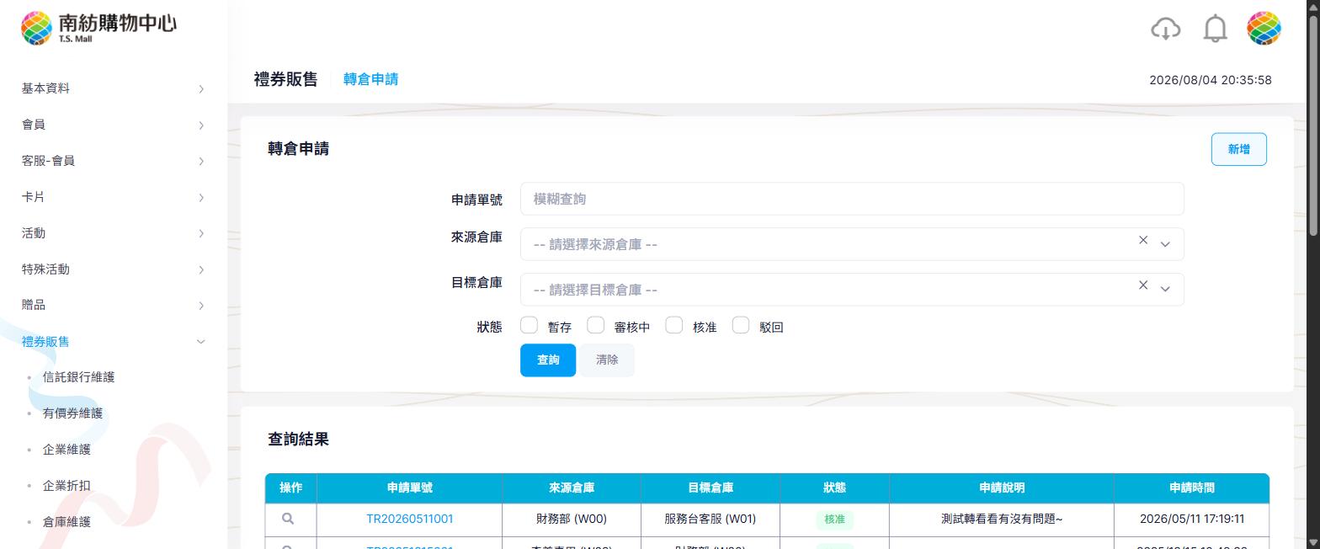The width and height of the screenshot is (1320, 549).
Task: Click the 查詢結果 section heading
Action: [x=298, y=439]
